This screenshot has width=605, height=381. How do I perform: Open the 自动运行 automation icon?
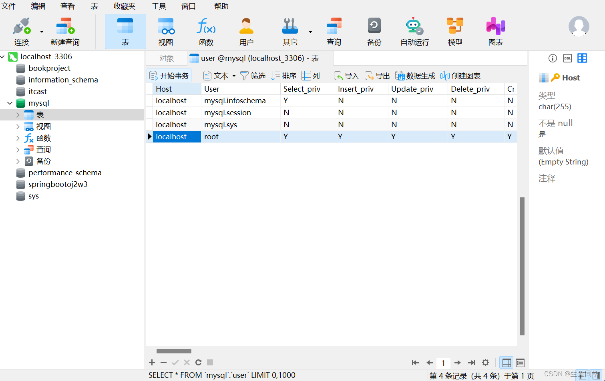tap(415, 32)
